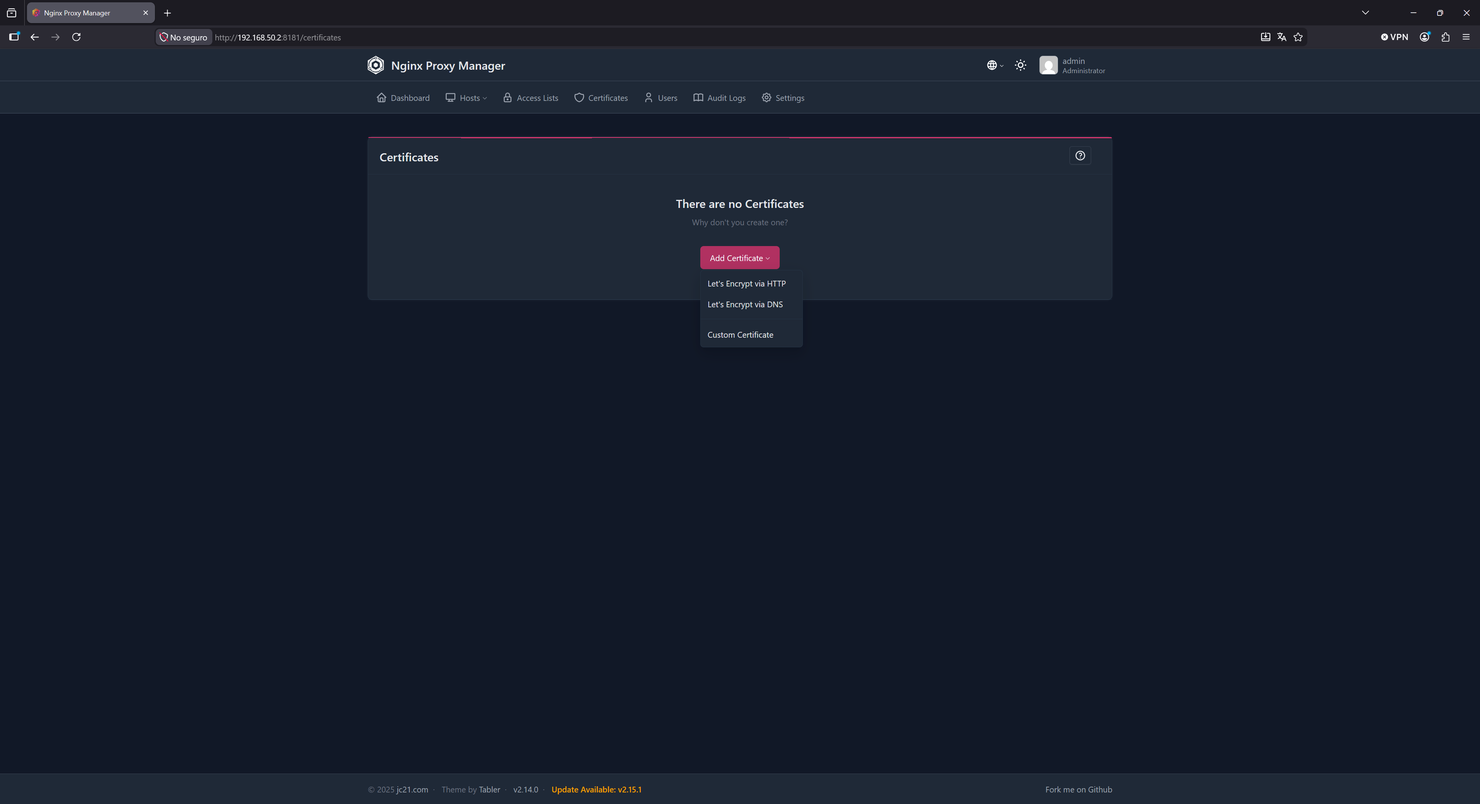1480x804 pixels.
Task: Click the help question-mark icon in Certificates panel
Action: click(x=1080, y=156)
